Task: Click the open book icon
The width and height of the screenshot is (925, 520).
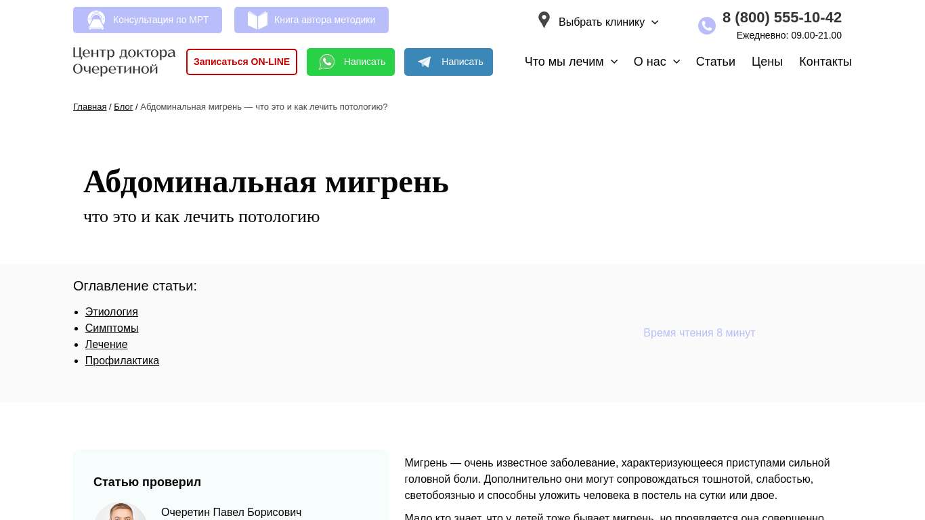Action: coord(257,20)
